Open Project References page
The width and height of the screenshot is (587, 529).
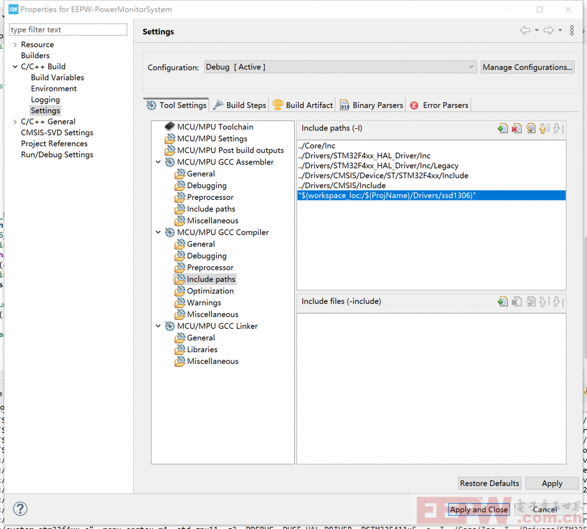click(x=54, y=143)
